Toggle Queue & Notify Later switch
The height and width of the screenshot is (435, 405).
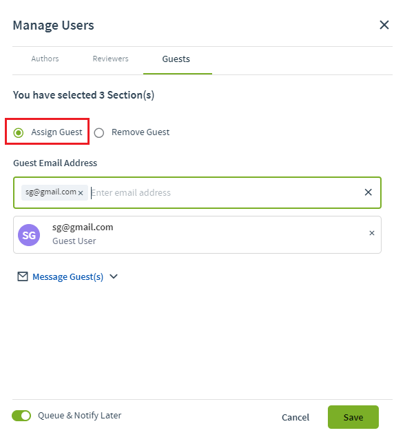pos(21,416)
